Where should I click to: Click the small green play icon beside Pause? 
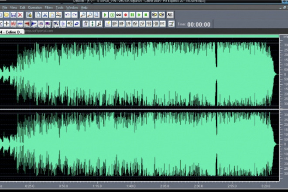click(x=139, y=15)
